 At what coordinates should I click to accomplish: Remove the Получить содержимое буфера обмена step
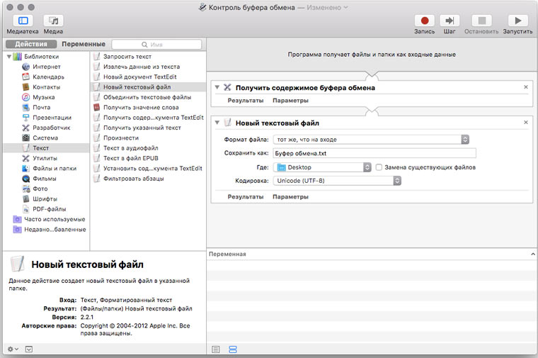[x=526, y=87]
